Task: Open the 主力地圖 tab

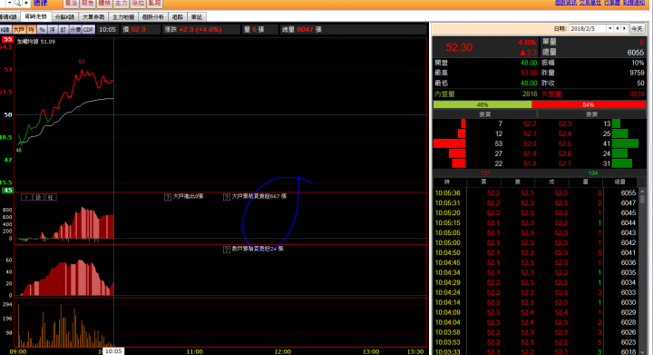Action: [123, 17]
